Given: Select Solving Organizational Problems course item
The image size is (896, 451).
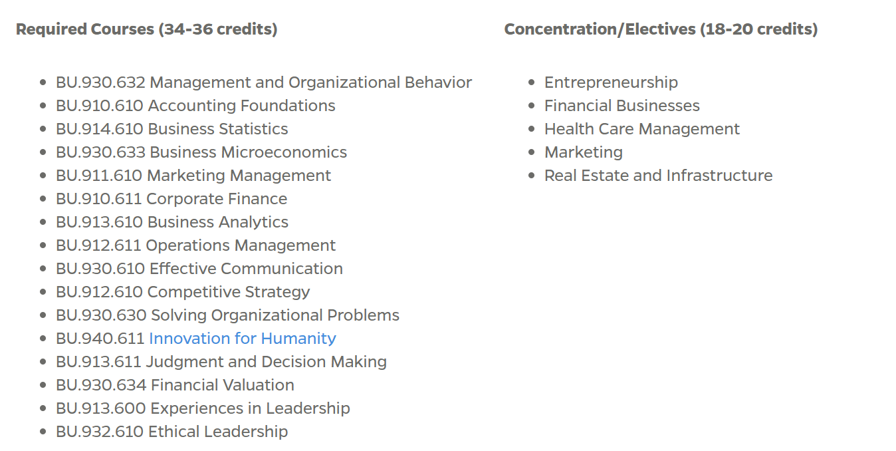Looking at the screenshot, I should 227,315.
